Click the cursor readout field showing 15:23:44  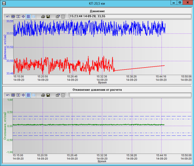click(131, 17)
